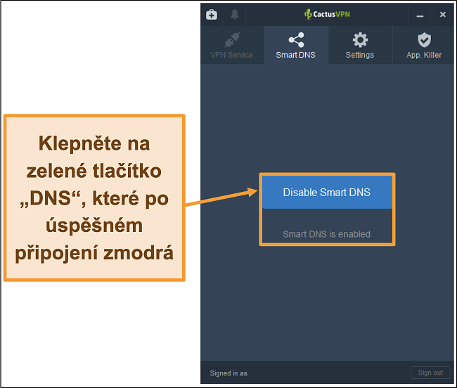Viewport: 457px width, 388px height.
Task: Minimize the CactusVPN window
Action: [420, 15]
